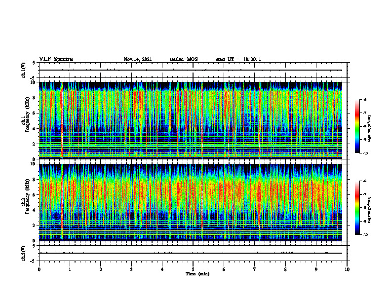Screen dimensions: 391x302
Task: Click the ch.1 voltage waveform strip
Action: point(193,70)
